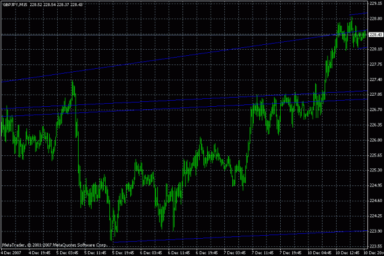Click the 5 Dec 03:45 time label
The height and width of the screenshot is (256, 384).
tap(68, 252)
